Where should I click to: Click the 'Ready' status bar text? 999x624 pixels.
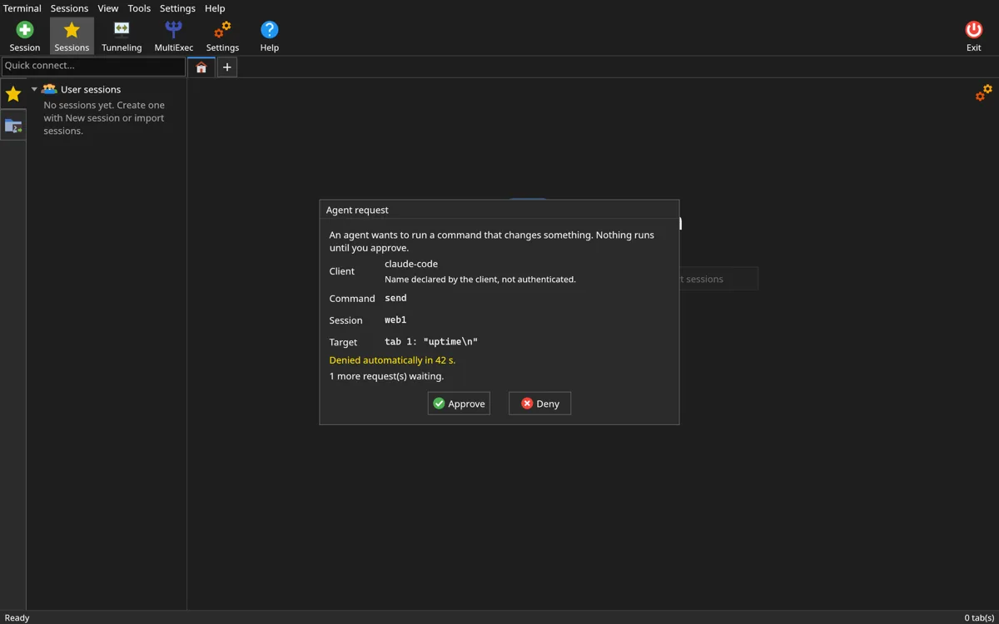click(x=17, y=617)
